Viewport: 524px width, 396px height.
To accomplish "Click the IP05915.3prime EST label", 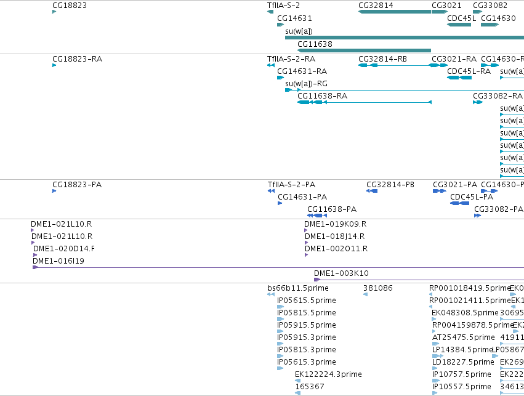I will click(307, 337).
